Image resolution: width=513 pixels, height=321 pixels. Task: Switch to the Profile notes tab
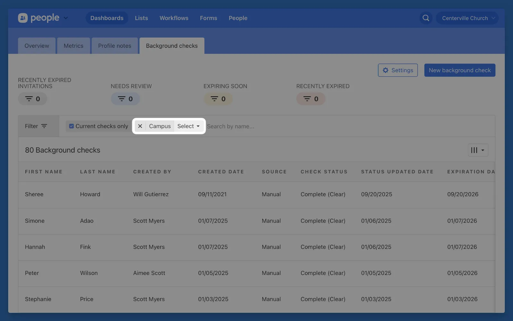point(114,46)
